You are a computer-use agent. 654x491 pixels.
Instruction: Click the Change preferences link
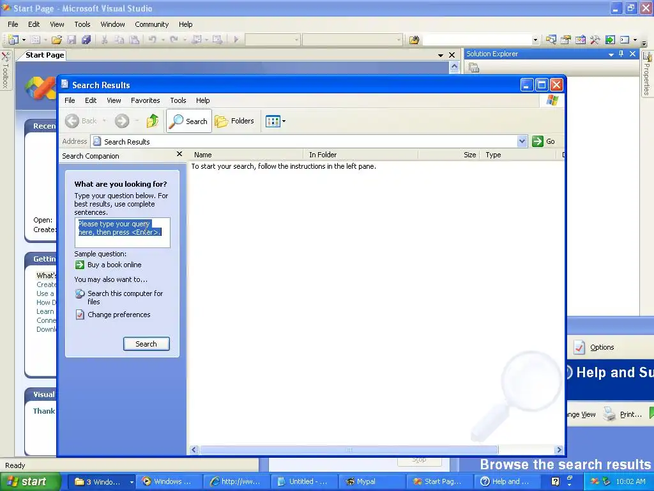(x=119, y=315)
